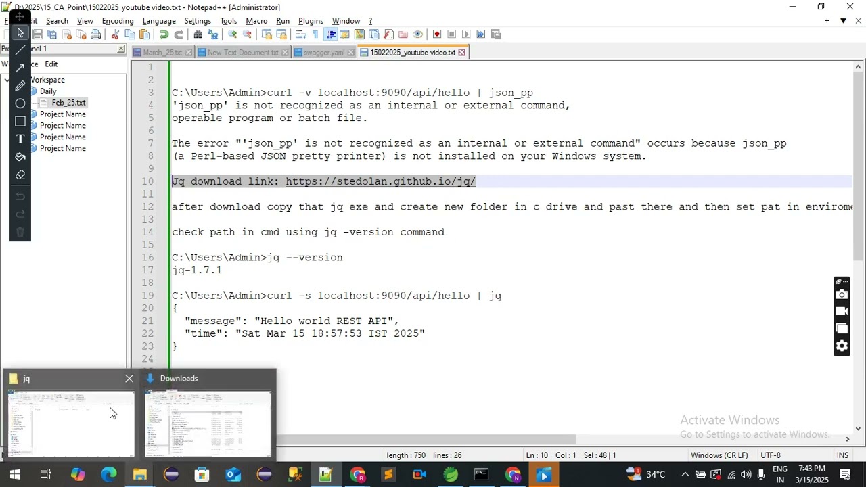Click the Zoom In toolbar icon
866x487 pixels.
coord(233,34)
